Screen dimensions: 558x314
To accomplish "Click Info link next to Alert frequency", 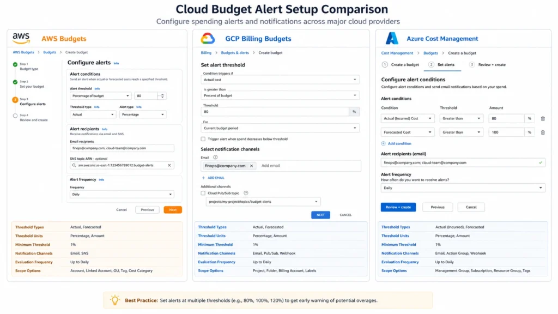I will click(x=101, y=180).
